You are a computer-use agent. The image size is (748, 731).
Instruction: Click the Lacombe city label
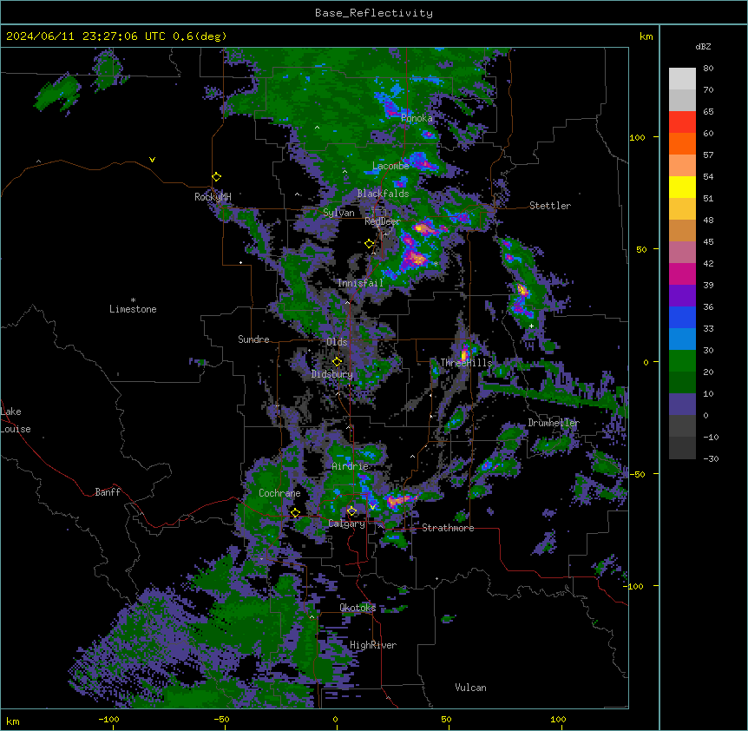click(390, 166)
